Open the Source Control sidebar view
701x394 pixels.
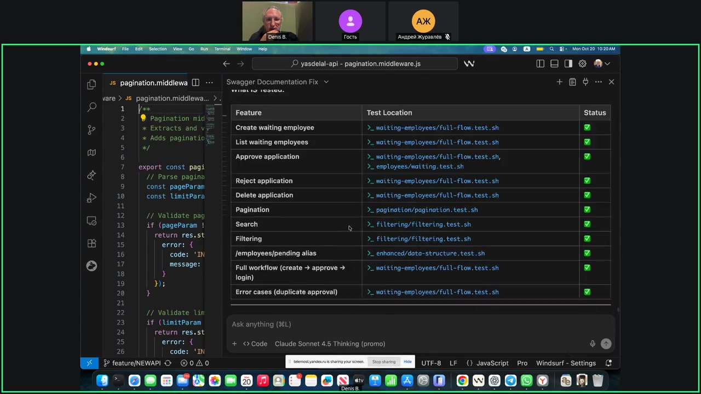tap(91, 130)
